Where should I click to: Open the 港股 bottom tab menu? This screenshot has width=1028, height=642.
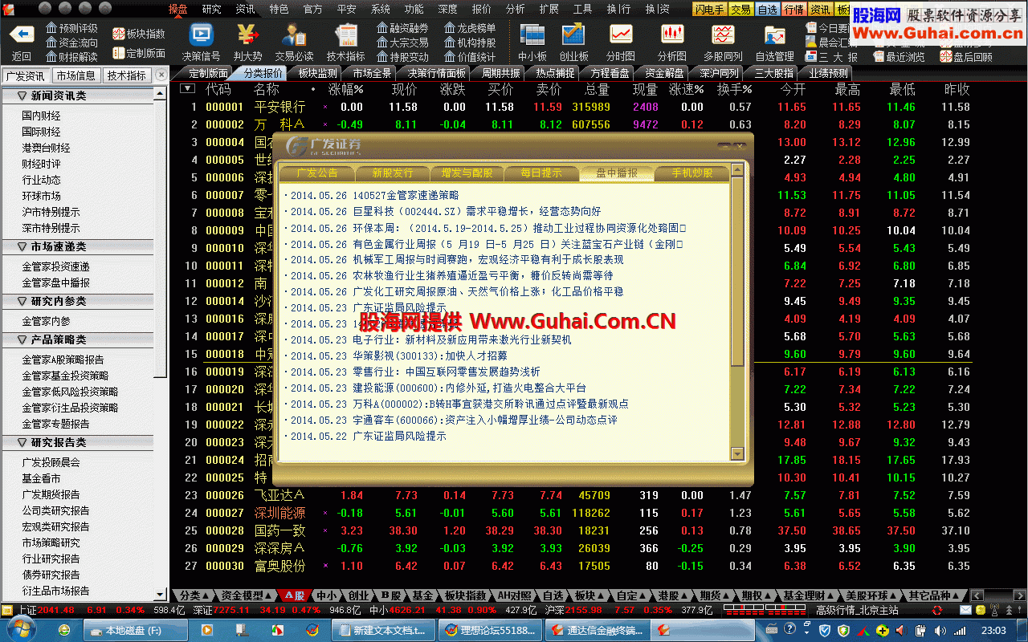[673, 595]
